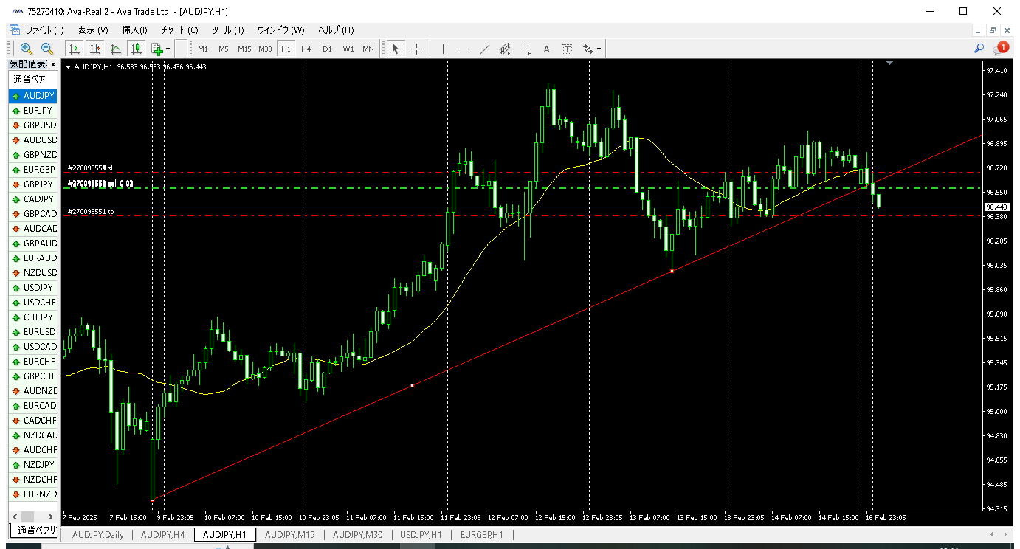Click chart tabs scroll-left arrow
The width and height of the screenshot is (1020, 549).
click(992, 534)
